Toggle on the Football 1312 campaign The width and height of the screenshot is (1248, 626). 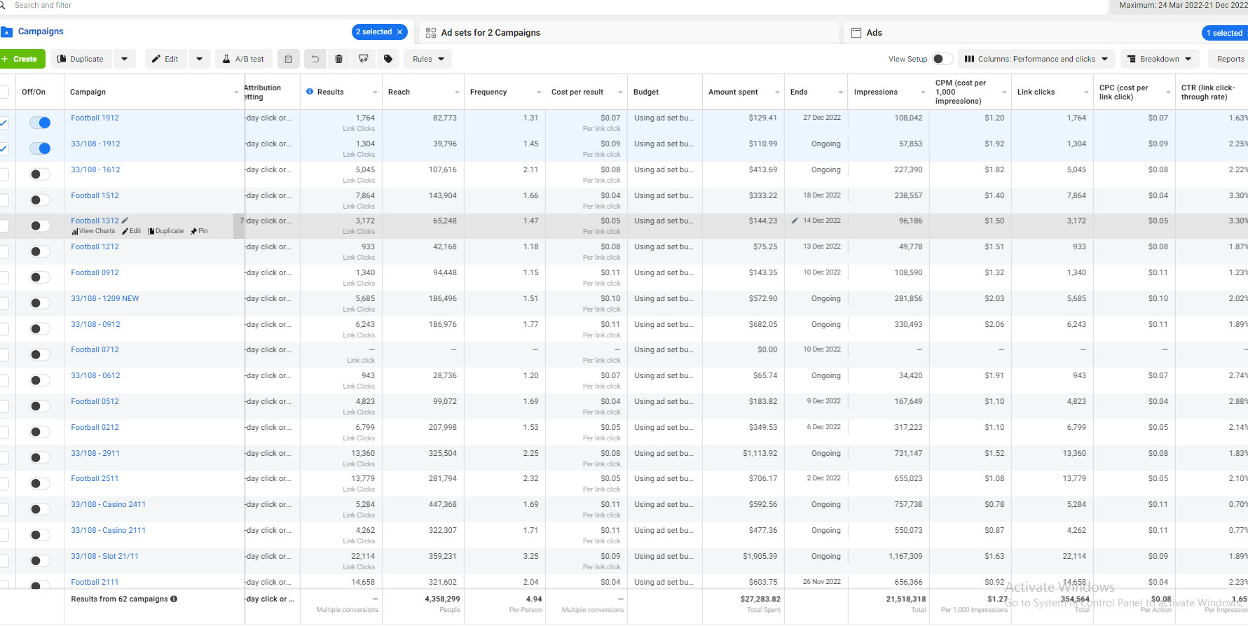(x=40, y=225)
